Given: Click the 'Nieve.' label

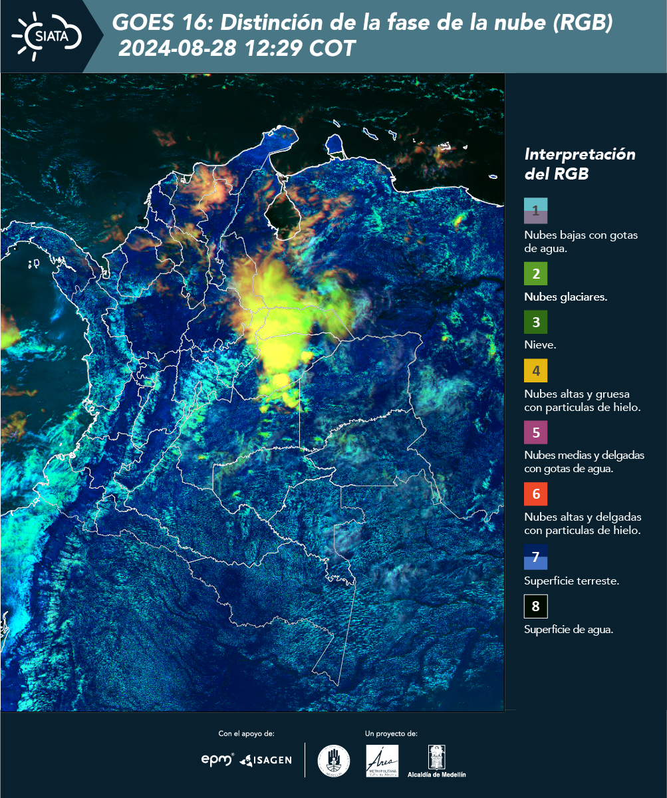Looking at the screenshot, I should click(x=540, y=346).
